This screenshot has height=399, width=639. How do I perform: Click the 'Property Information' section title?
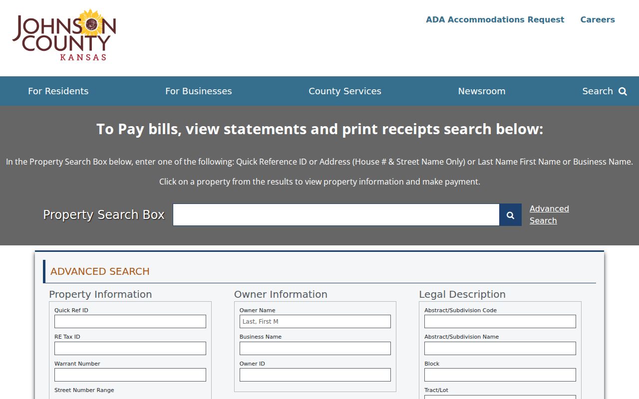point(100,294)
